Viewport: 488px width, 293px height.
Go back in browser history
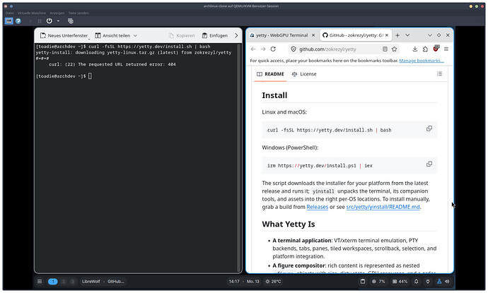(x=253, y=49)
